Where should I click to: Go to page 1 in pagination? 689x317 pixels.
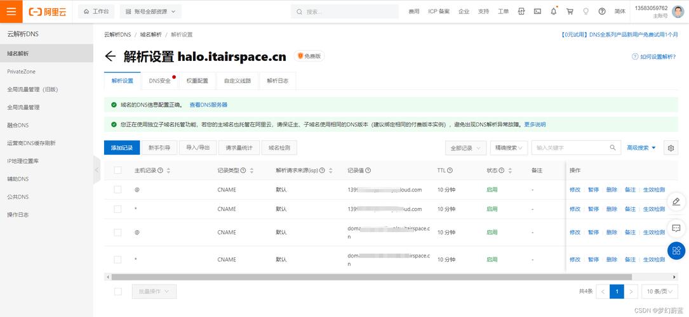click(x=617, y=291)
